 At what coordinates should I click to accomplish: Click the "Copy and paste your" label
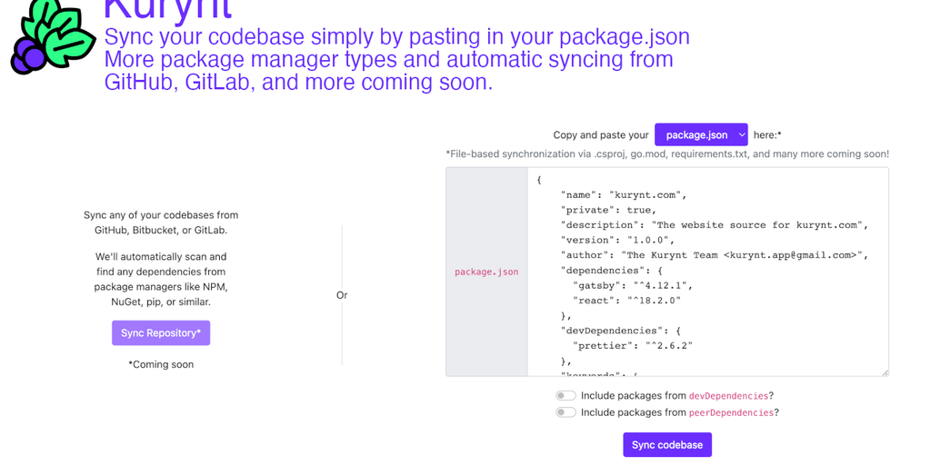pos(601,134)
